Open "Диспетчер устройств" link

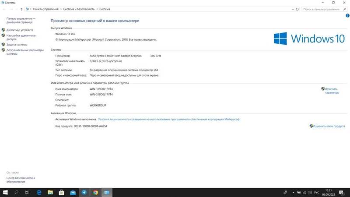(20, 30)
